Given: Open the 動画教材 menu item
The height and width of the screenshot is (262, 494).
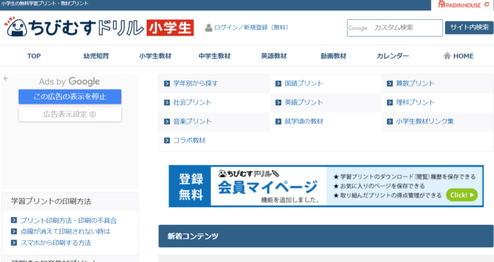Looking at the screenshot, I should pyautogui.click(x=334, y=56).
